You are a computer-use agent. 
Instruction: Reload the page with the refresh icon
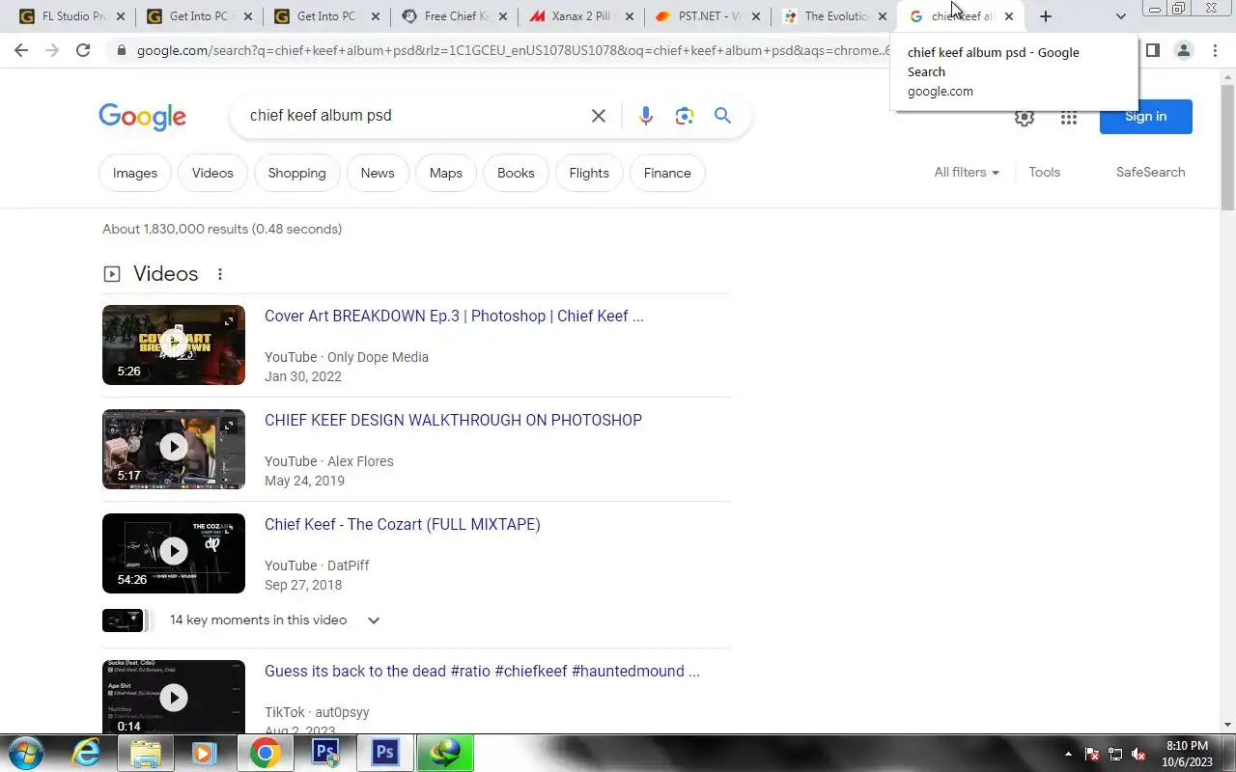coord(83,50)
